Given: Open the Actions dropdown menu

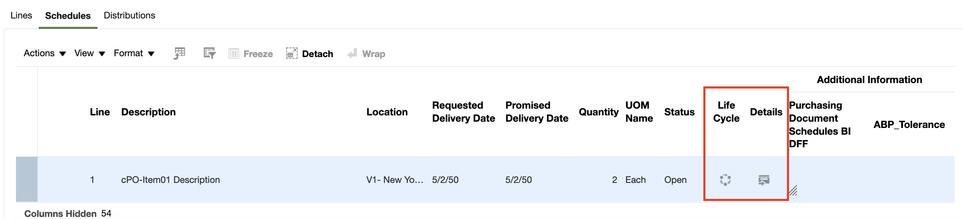Looking at the screenshot, I should pyautogui.click(x=45, y=53).
